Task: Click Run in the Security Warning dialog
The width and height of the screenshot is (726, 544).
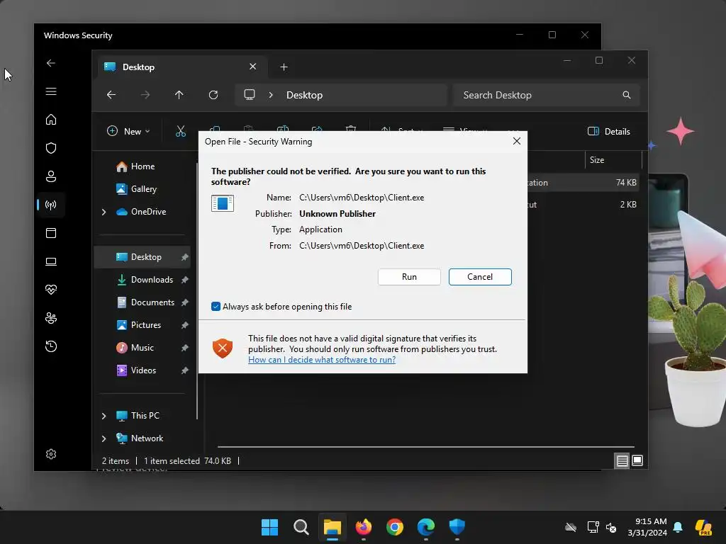Action: 409,277
